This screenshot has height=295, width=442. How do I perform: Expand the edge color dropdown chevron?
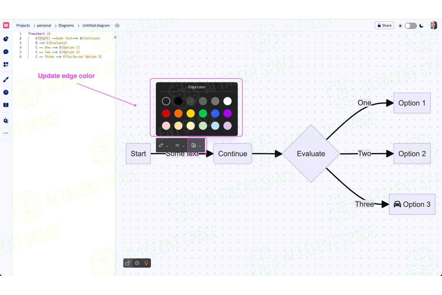point(200,146)
